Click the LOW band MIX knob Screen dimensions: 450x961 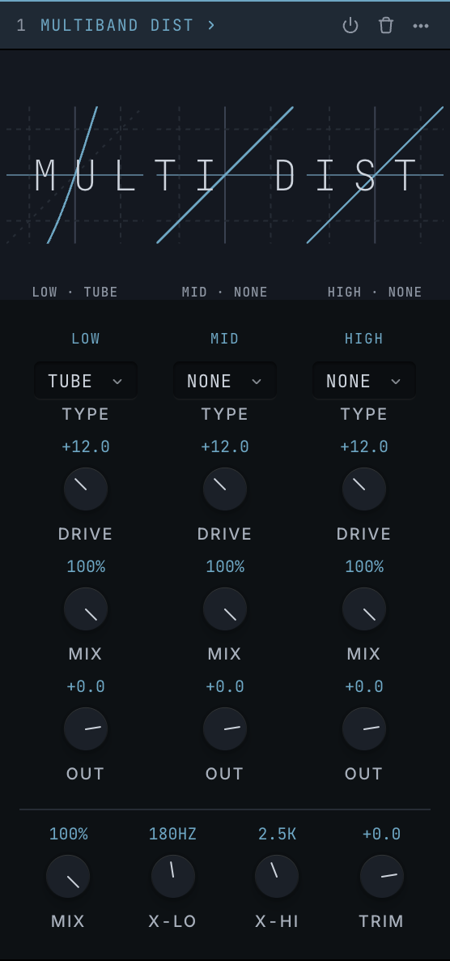coord(86,609)
